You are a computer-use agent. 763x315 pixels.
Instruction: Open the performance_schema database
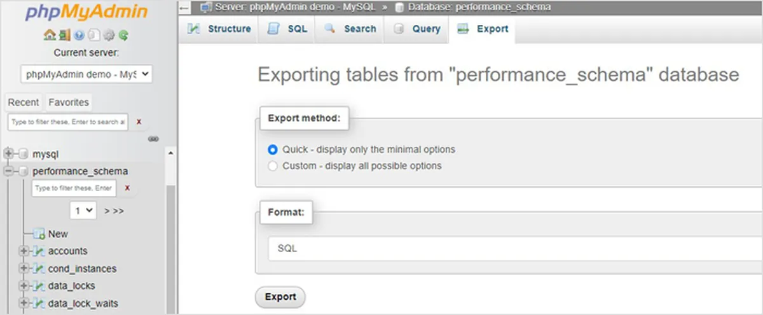(x=80, y=171)
